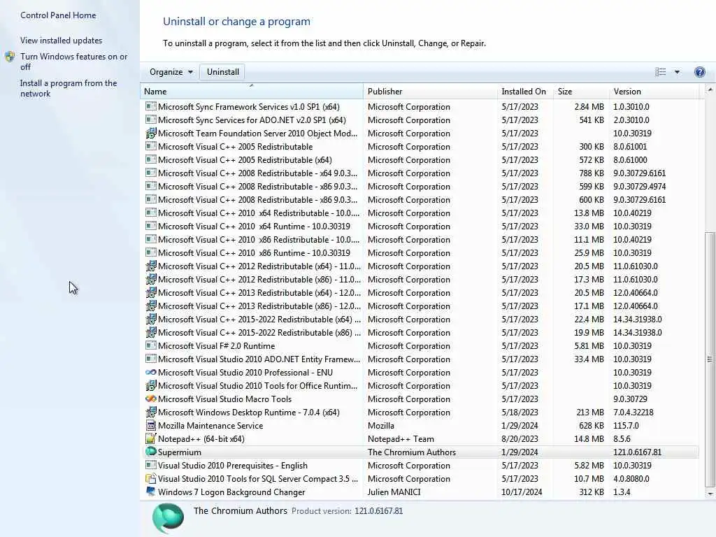Click the 213 MB size cell
The image size is (716, 537).
pyautogui.click(x=590, y=413)
